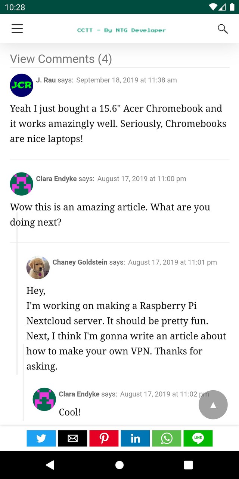239x479 pixels.
Task: Share the article on LinkedIn
Action: click(x=135, y=438)
